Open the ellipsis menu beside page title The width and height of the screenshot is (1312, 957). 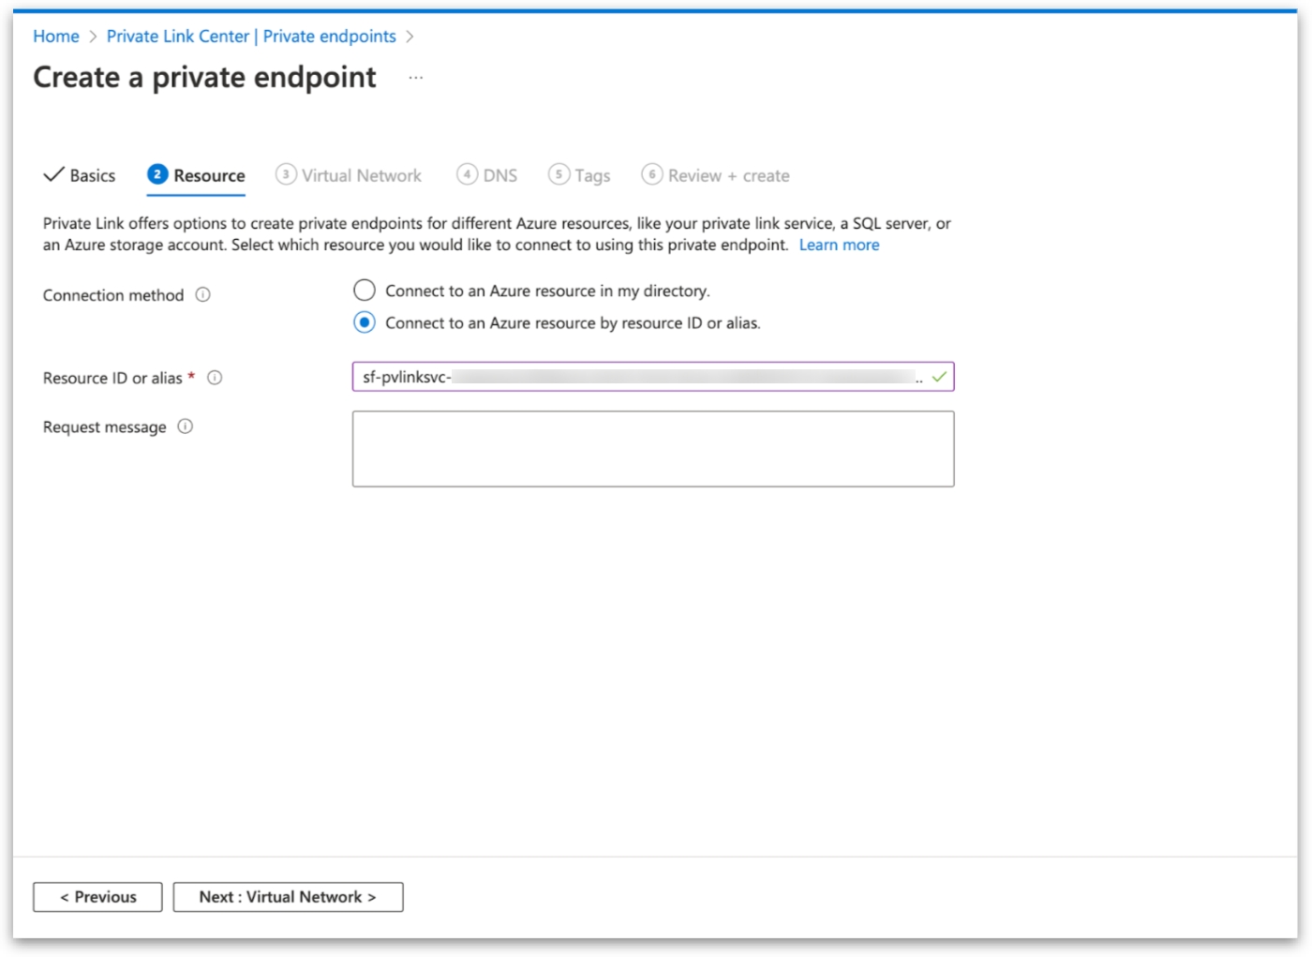pyautogui.click(x=416, y=78)
